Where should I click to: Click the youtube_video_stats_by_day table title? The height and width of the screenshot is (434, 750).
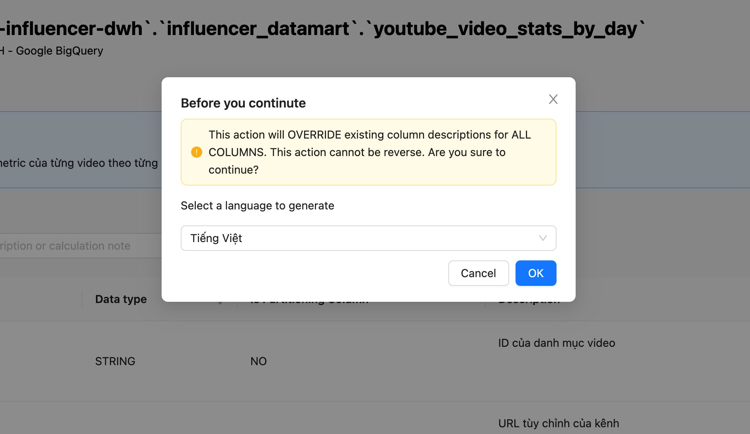coord(322,29)
